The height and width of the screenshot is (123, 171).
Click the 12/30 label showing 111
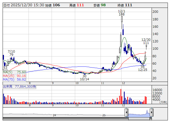pos(146,41)
